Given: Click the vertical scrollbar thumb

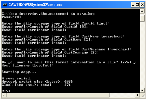Looking at the screenshot, I should (142, 18).
